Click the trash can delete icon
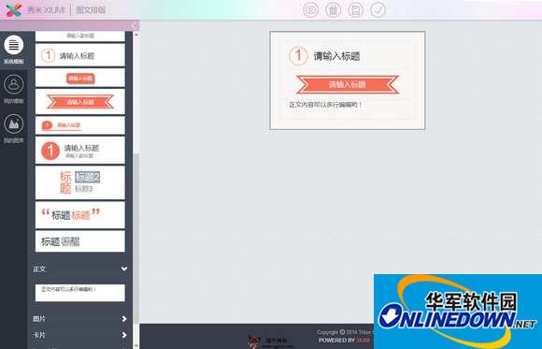The width and height of the screenshot is (542, 349). [x=334, y=9]
